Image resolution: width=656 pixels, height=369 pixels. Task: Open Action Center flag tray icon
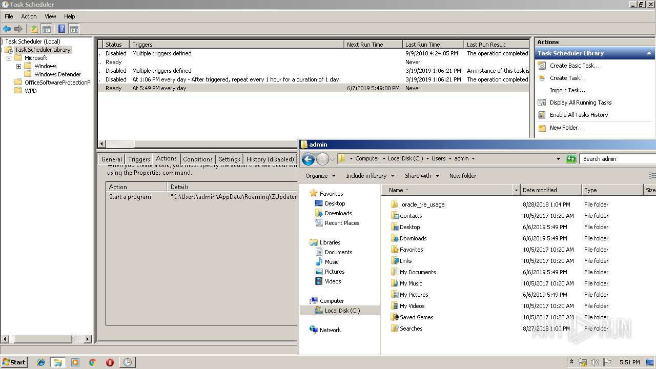(x=607, y=362)
